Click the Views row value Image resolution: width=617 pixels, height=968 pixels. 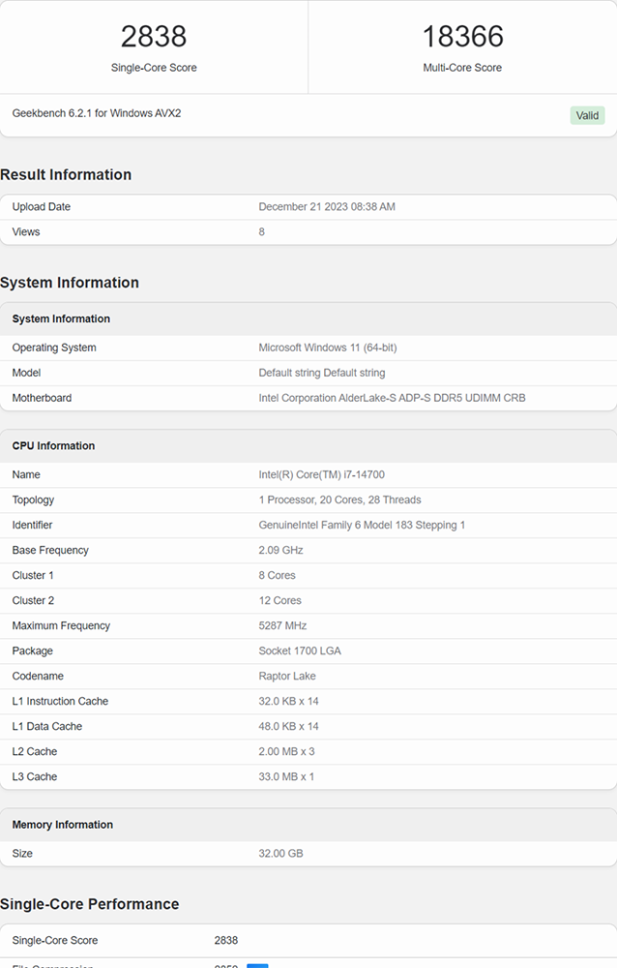click(x=262, y=232)
